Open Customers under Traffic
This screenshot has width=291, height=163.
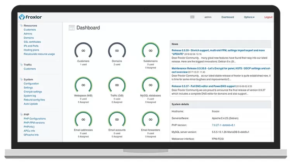30,69
